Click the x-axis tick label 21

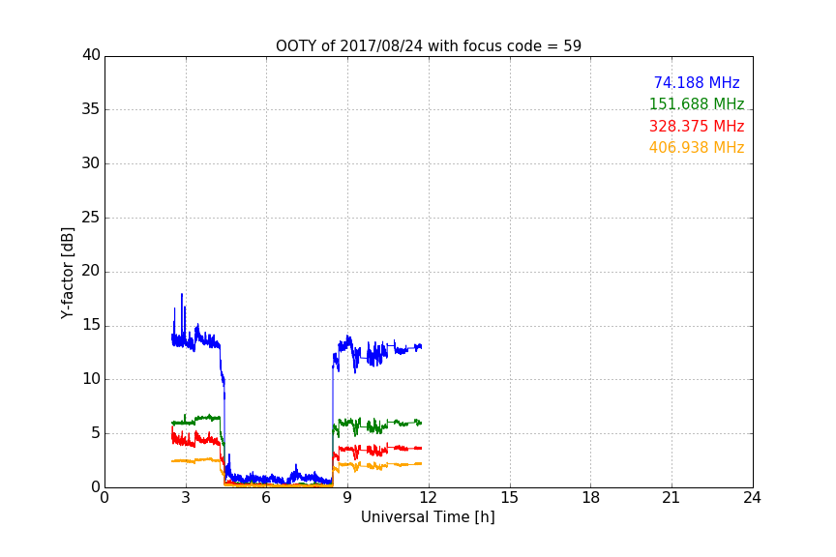pyautogui.click(x=672, y=498)
